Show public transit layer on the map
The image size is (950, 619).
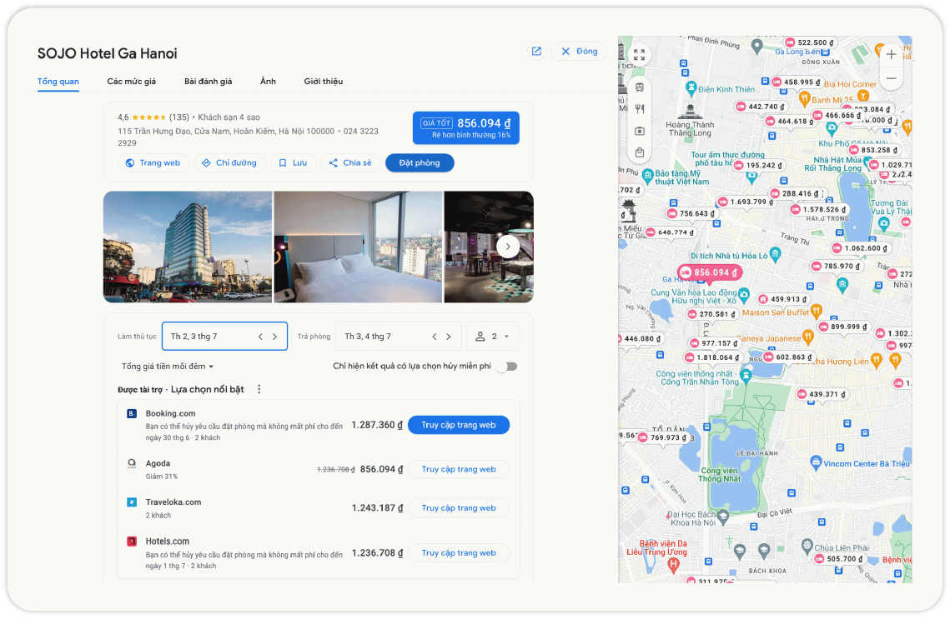(639, 87)
